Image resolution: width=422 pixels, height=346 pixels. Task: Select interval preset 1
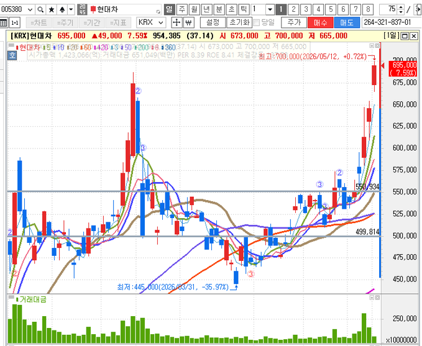(x=281, y=10)
